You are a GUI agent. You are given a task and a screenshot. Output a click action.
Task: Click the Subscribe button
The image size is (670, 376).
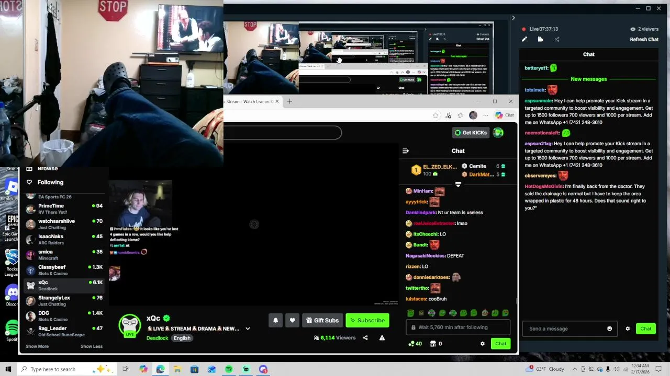point(367,321)
